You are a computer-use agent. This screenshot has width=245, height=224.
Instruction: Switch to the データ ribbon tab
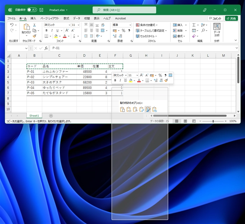pos(76,18)
